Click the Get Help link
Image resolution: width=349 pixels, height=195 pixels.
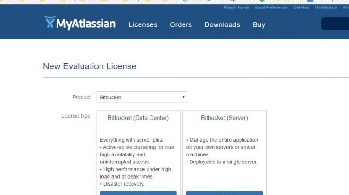click(x=301, y=8)
